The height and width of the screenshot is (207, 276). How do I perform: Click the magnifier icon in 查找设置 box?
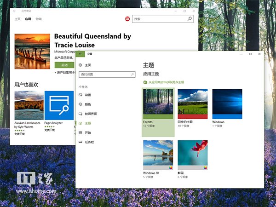pyautogui.click(x=133, y=74)
